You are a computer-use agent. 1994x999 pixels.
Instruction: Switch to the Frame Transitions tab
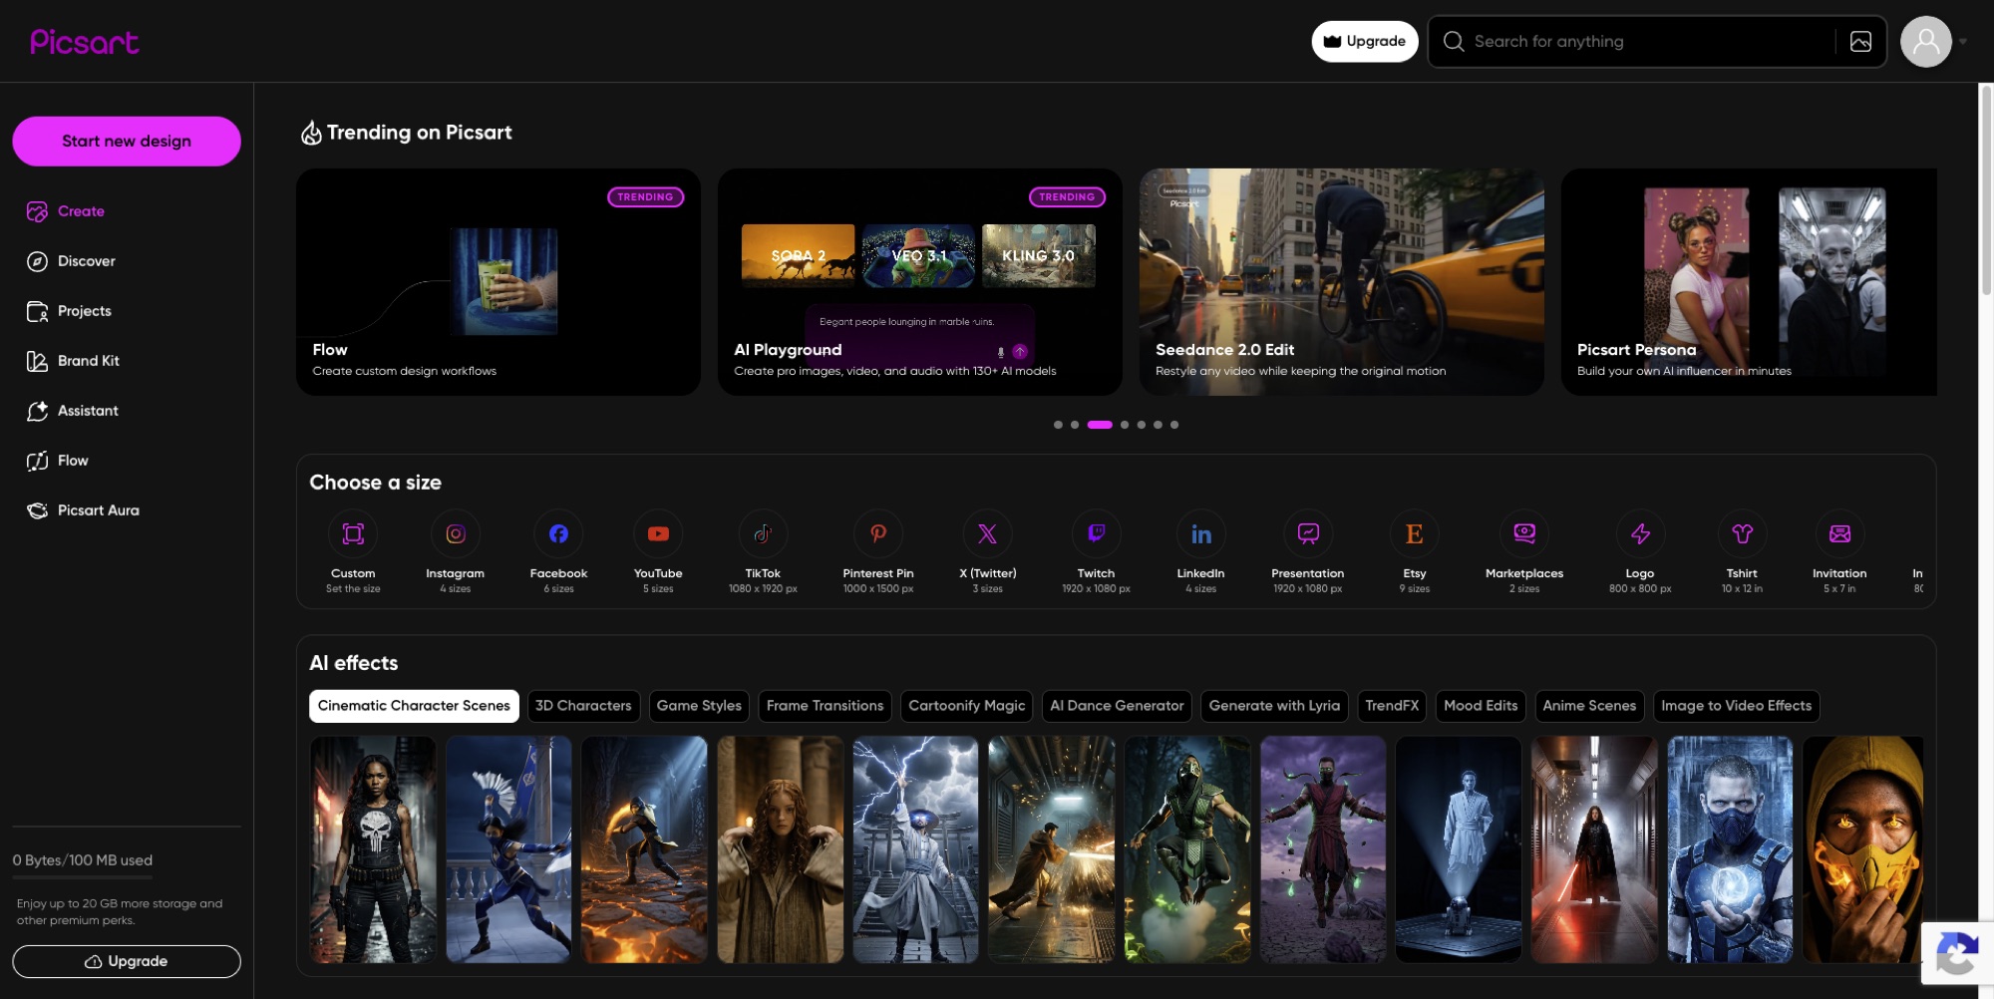(x=825, y=706)
